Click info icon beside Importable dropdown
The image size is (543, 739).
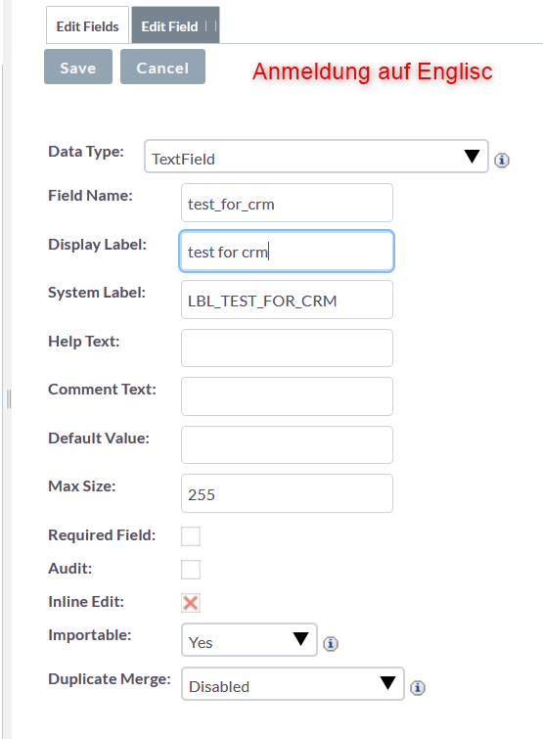[330, 643]
